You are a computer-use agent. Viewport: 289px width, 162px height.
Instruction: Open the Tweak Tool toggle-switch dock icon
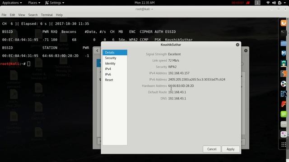point(284,134)
